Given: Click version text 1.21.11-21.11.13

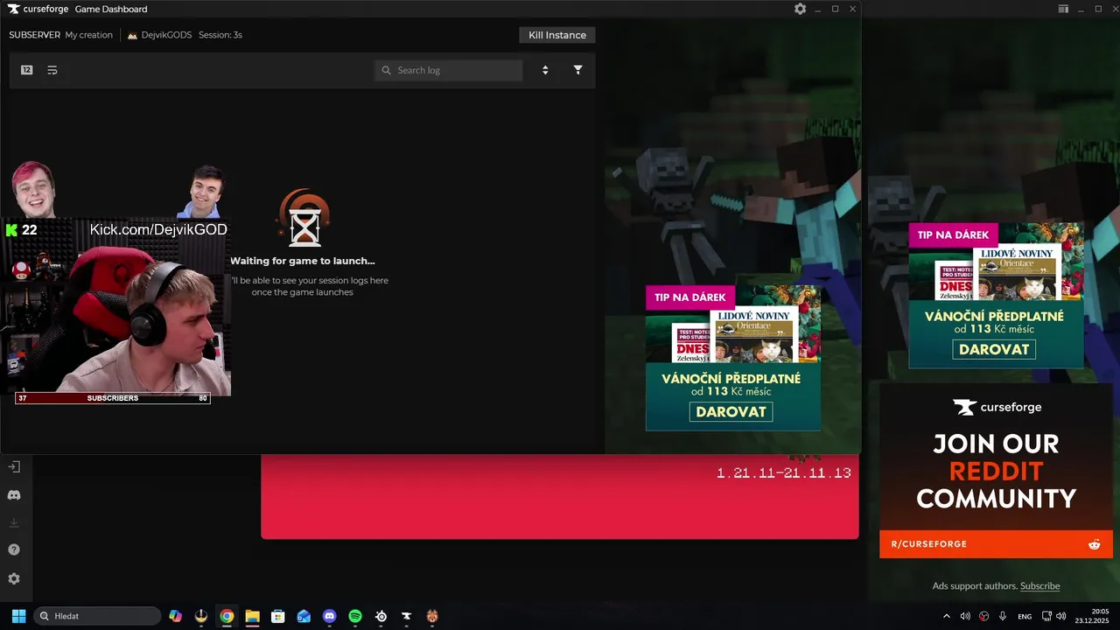Looking at the screenshot, I should 783,472.
